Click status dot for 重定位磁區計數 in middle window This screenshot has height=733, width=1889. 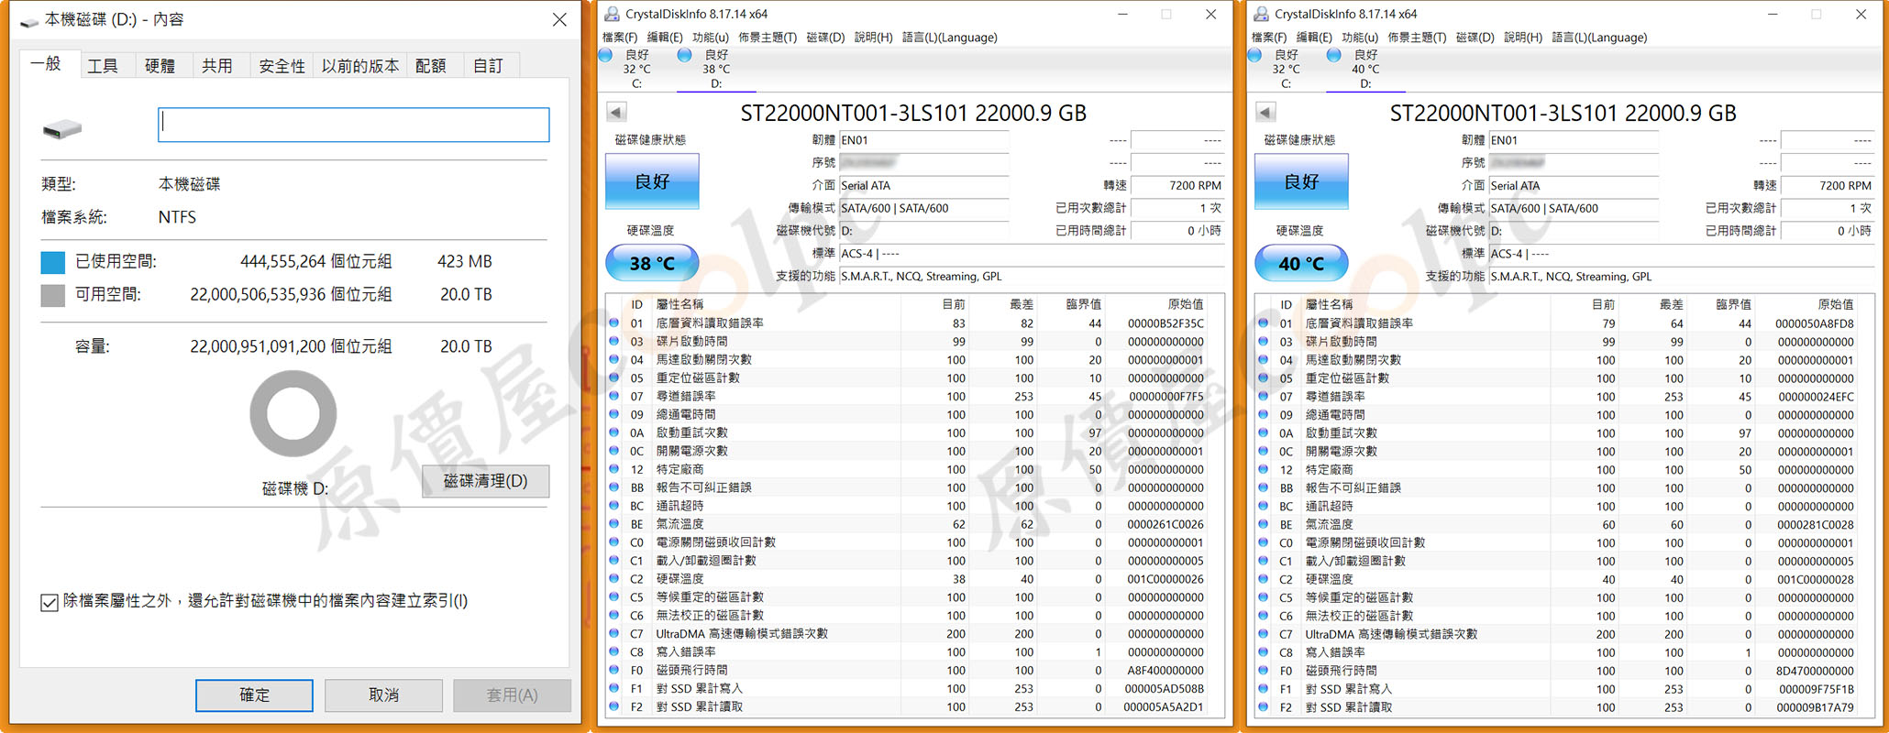[x=614, y=377]
